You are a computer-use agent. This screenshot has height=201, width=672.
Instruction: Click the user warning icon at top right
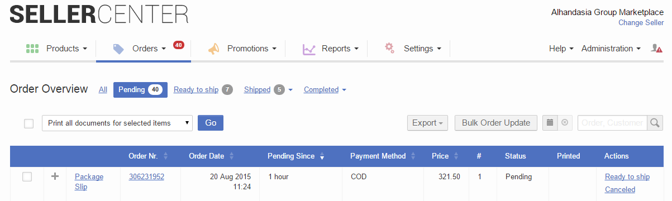click(x=656, y=49)
